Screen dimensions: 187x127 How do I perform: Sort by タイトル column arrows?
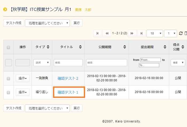pyautogui.click(x=80, y=47)
